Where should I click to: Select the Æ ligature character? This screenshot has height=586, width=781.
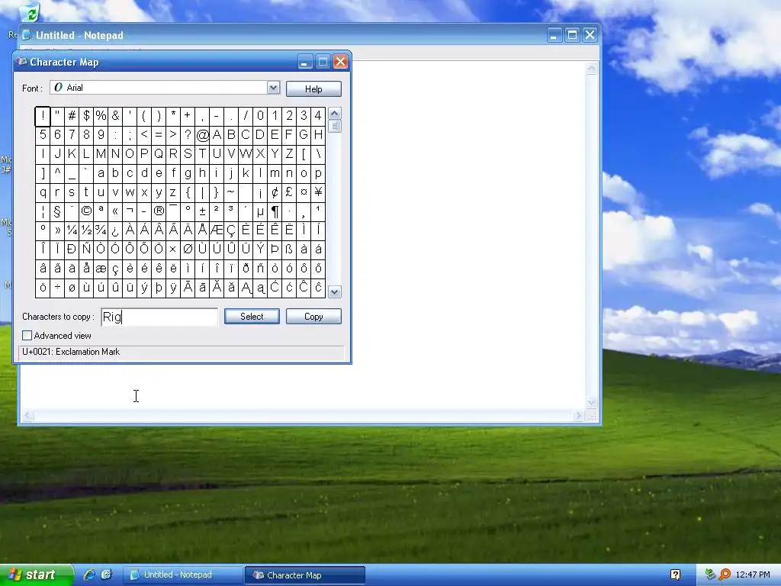coord(217,230)
